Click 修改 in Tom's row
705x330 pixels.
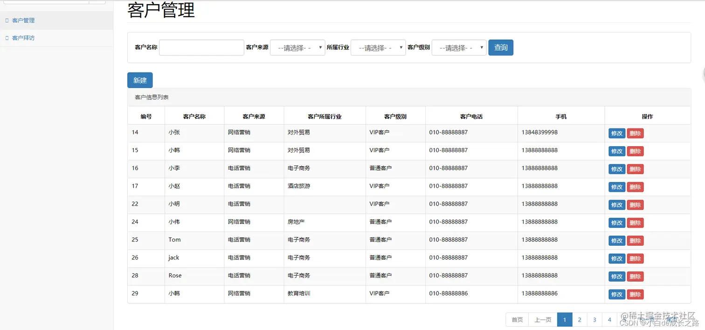tap(617, 241)
